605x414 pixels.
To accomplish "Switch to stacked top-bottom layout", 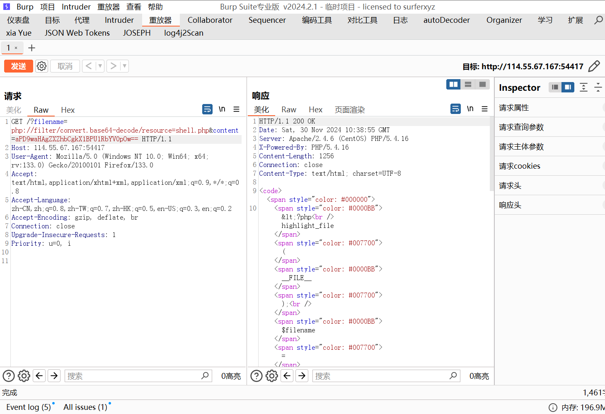I will (x=468, y=84).
